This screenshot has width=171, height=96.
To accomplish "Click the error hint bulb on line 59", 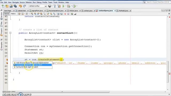I will pyautogui.click(x=7, y=63).
